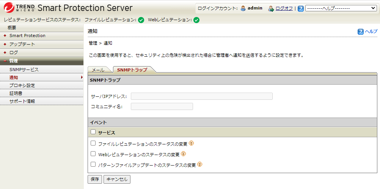Click the green Web reputation status icon
Viewport: 380px width, 189px height.
[x=196, y=20]
